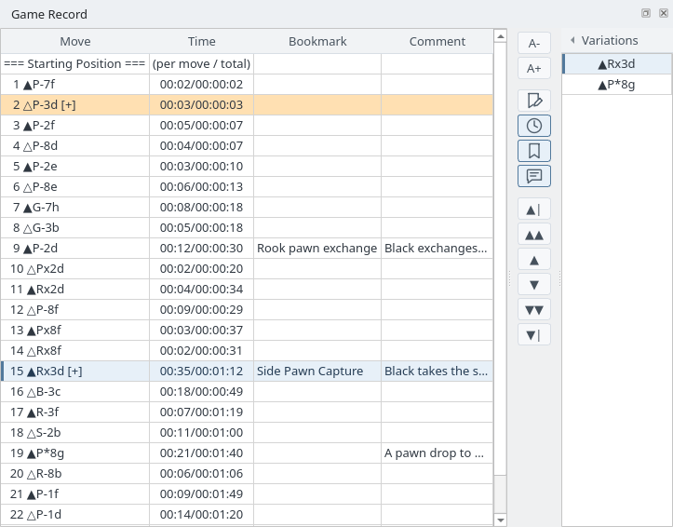The image size is (673, 527).
Task: Select move 22 △P-1d
Action: 247,515
